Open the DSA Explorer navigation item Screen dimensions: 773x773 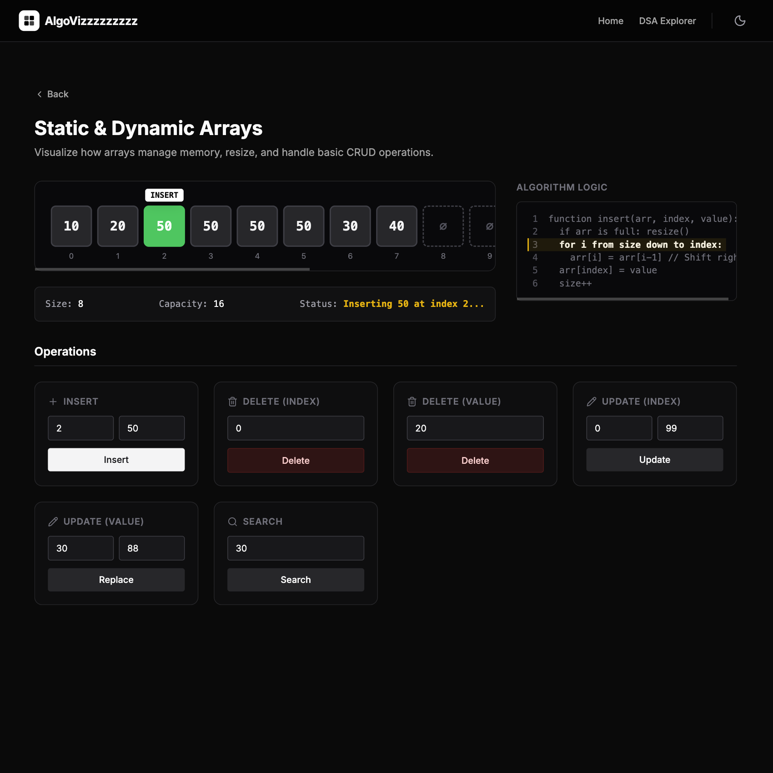(x=667, y=21)
